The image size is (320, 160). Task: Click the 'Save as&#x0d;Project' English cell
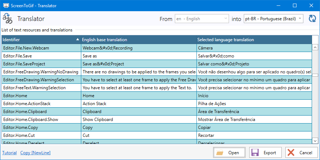coord(139,64)
